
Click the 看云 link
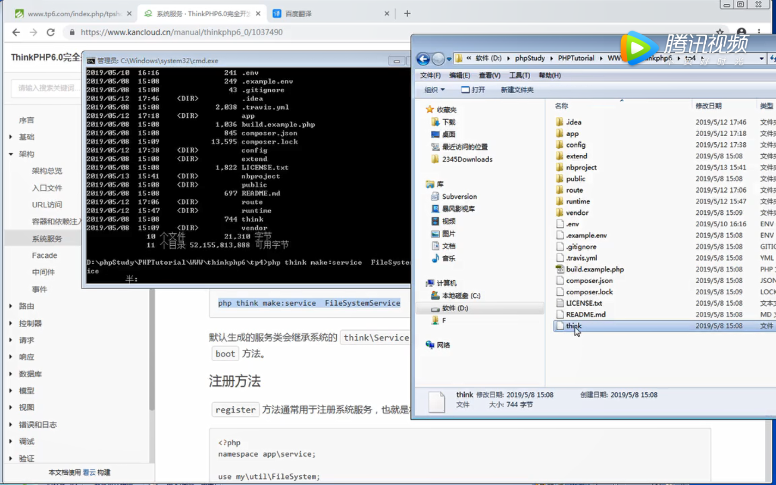click(89, 472)
